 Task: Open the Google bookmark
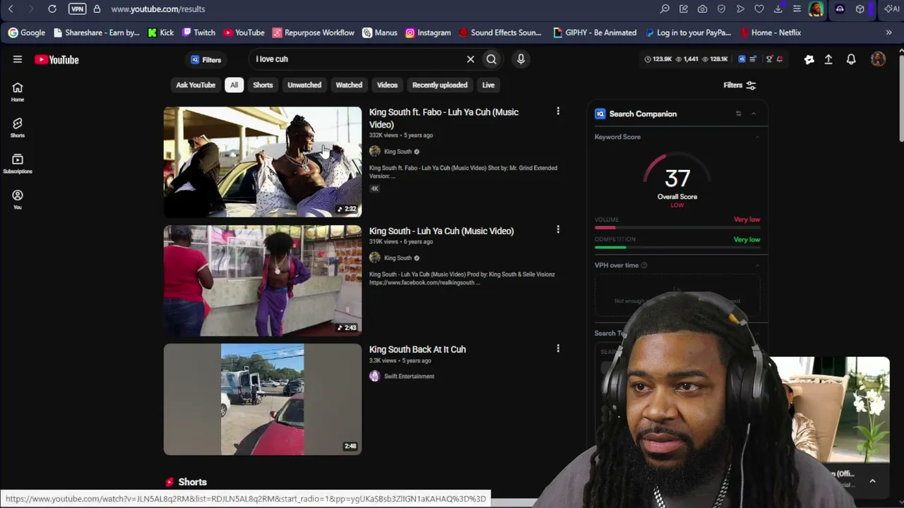pos(27,32)
